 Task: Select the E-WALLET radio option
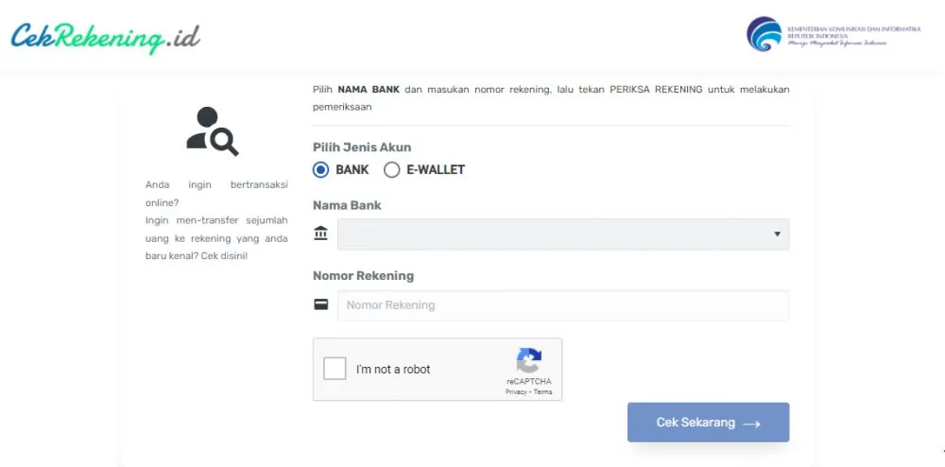392,170
